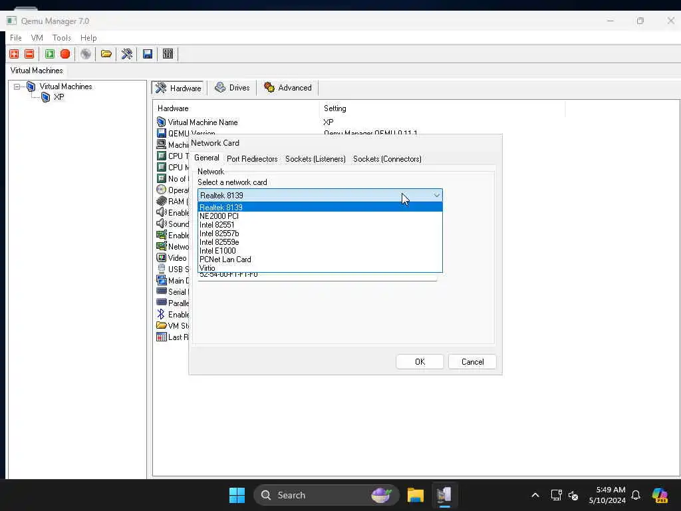Viewport: 681px width, 511px height.
Task: Click the Qemu Manager taskbar icon
Action: (x=444, y=495)
